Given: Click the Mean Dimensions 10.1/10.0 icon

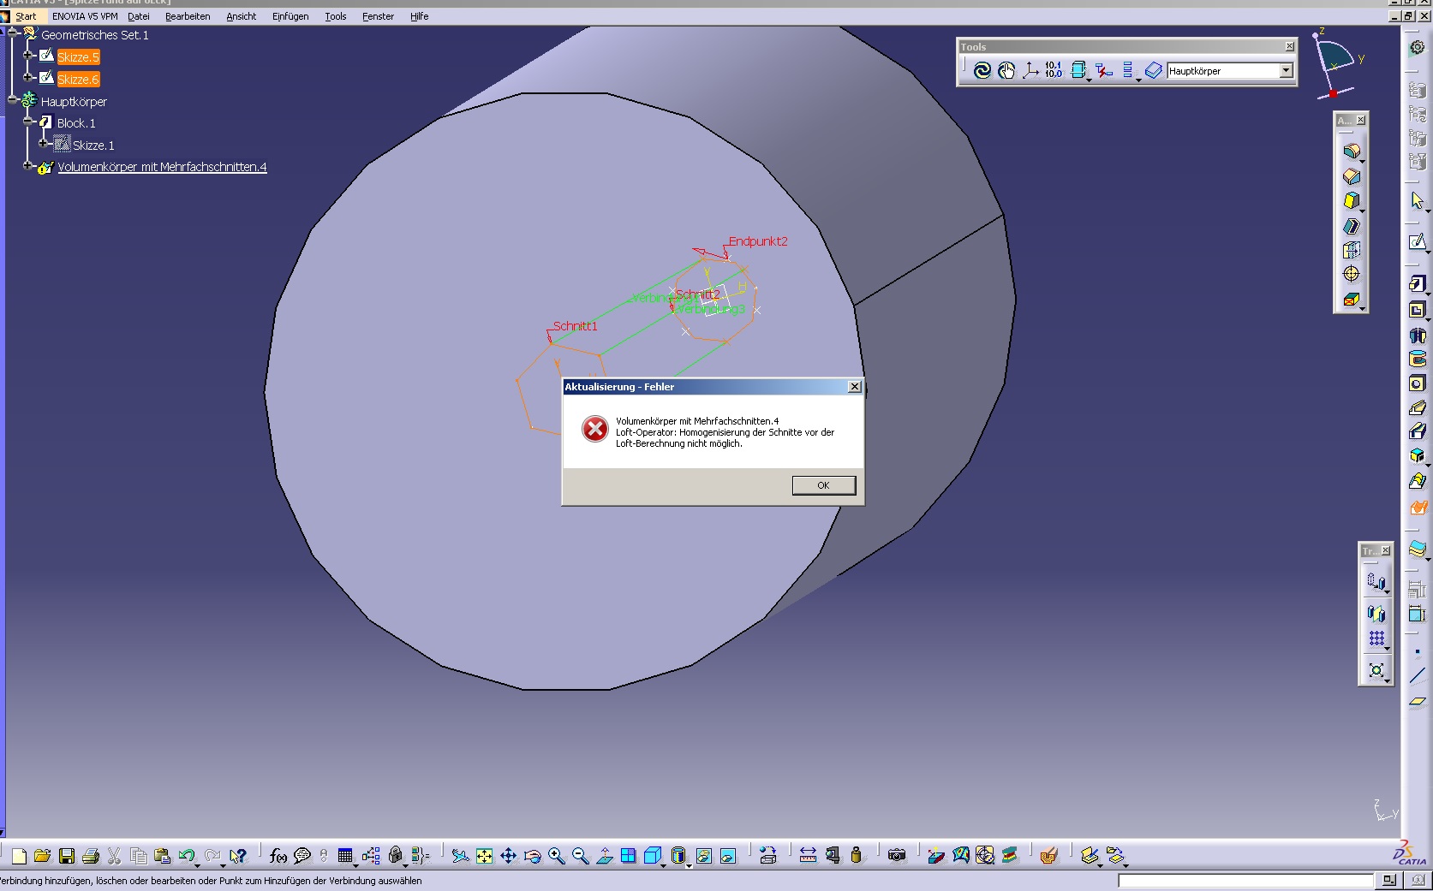Looking at the screenshot, I should pos(1054,70).
